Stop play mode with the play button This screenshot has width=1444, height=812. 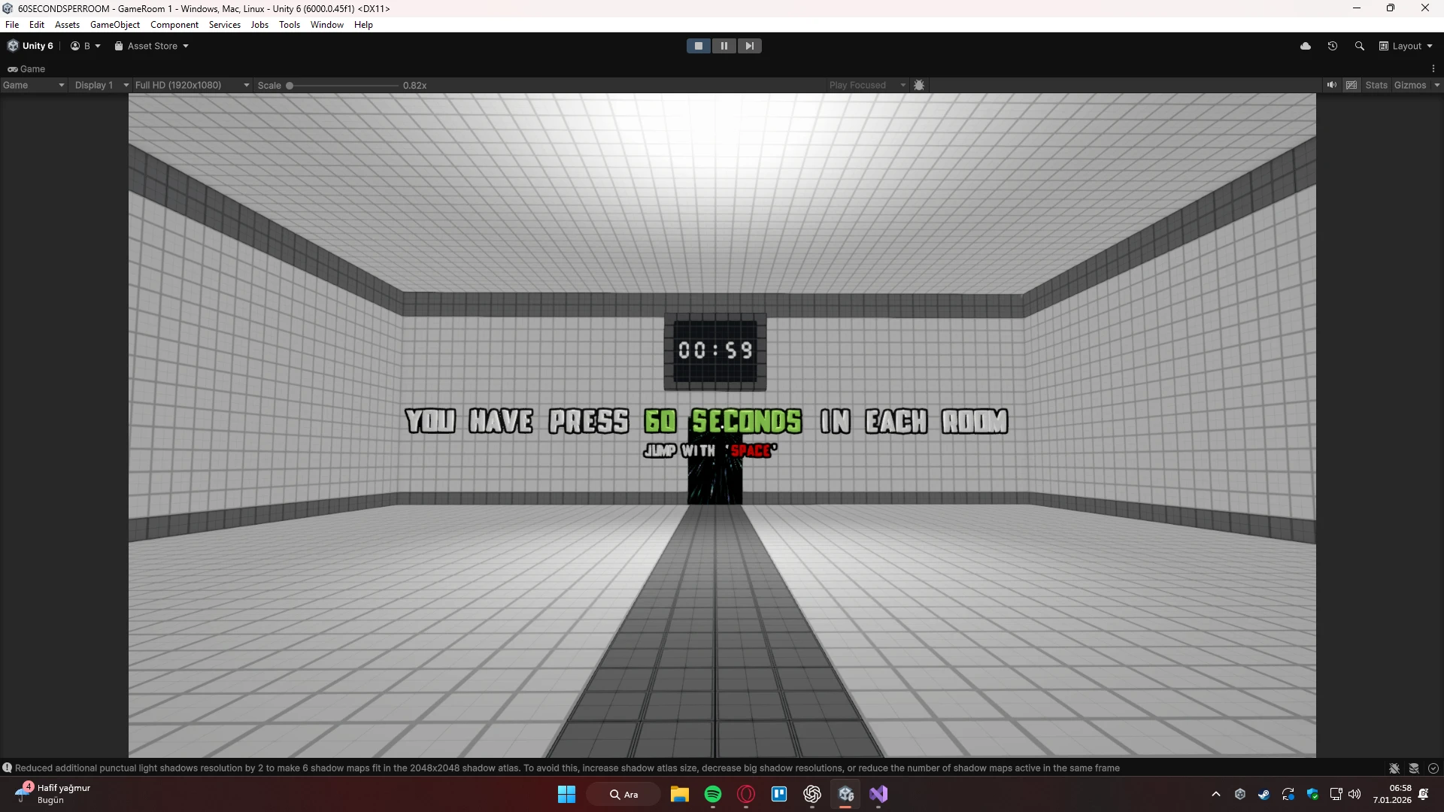[x=698, y=46]
